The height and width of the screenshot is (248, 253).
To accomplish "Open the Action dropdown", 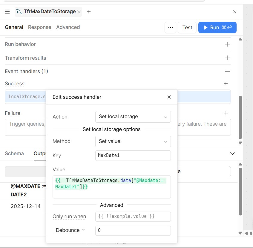I will pos(133,117).
